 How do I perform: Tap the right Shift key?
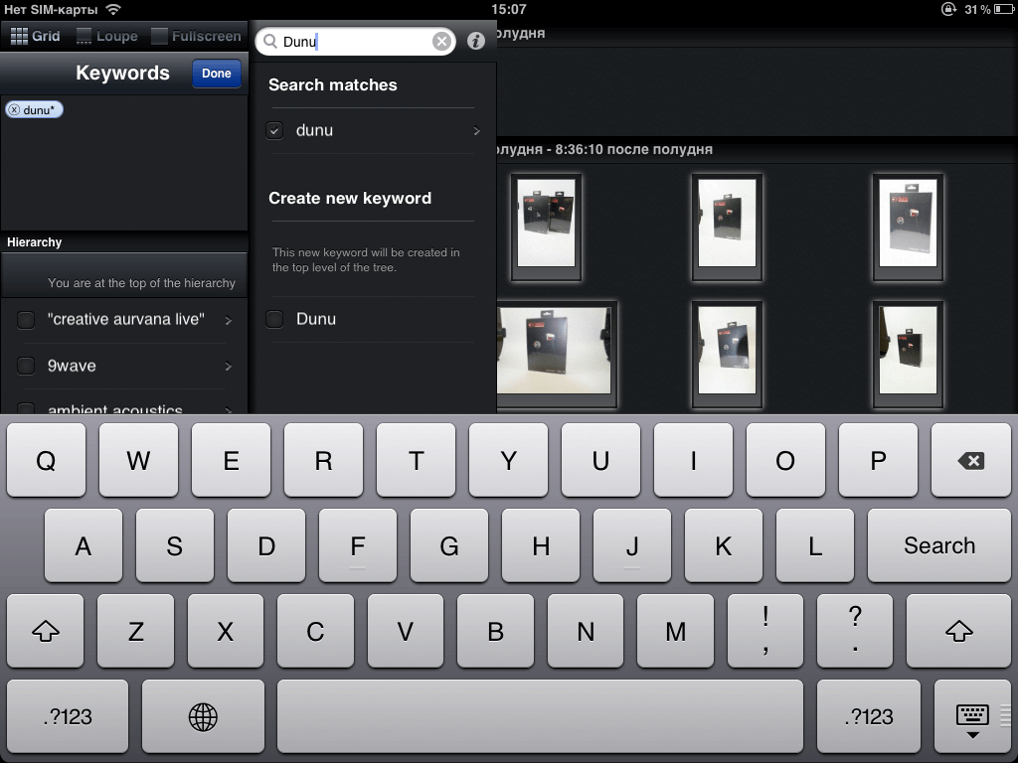tap(959, 631)
